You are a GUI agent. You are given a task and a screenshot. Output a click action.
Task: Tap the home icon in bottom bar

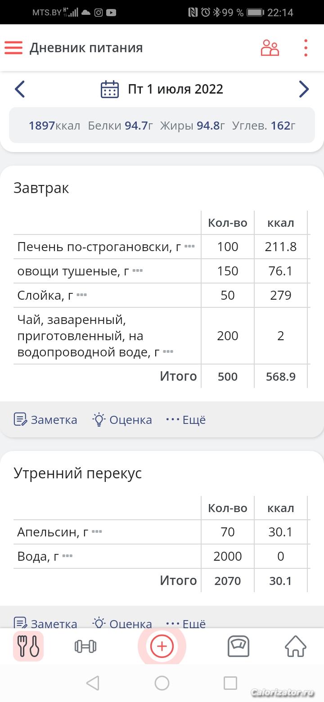296,647
